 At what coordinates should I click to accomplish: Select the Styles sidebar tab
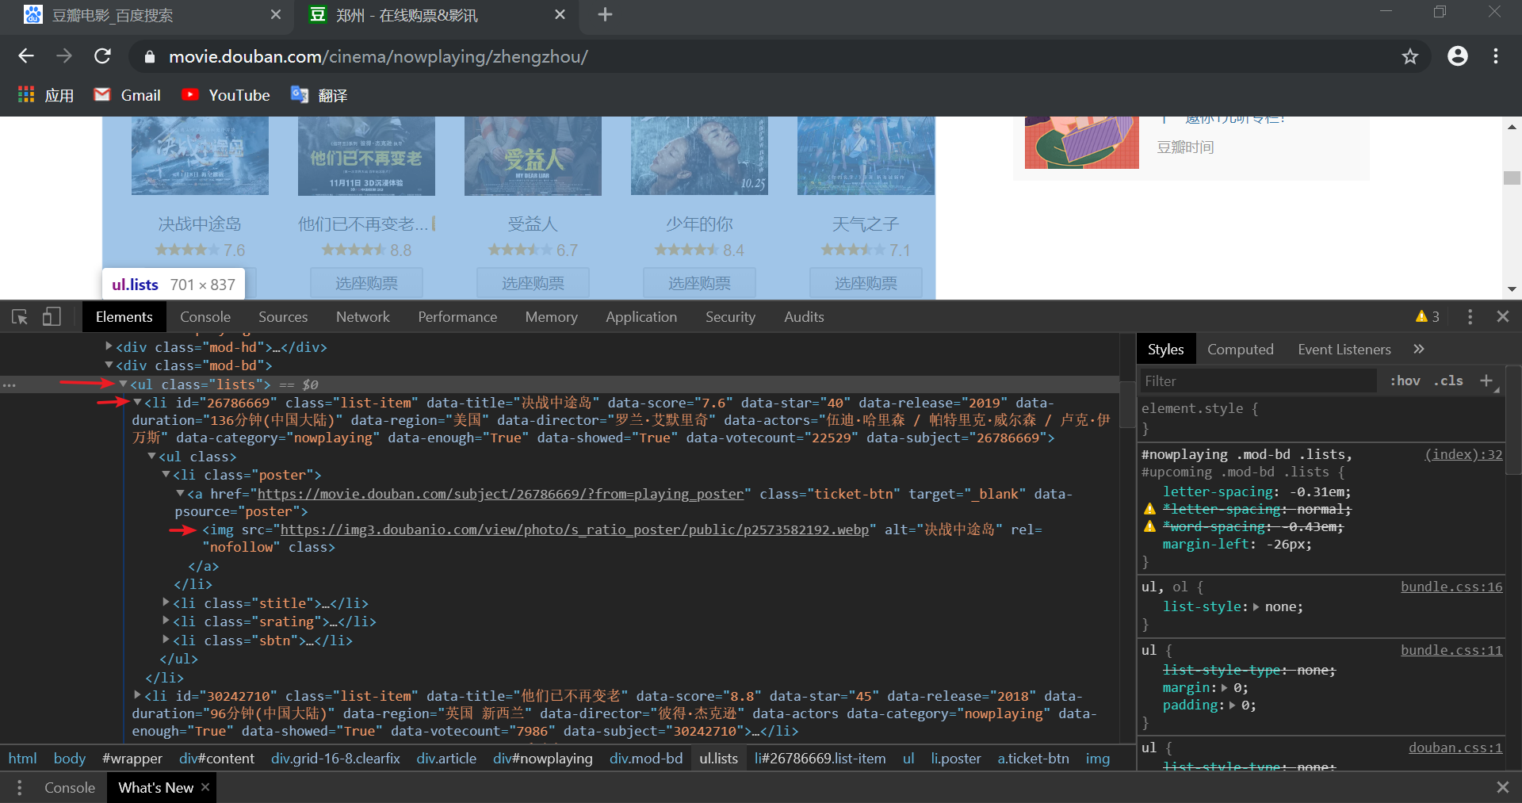(1165, 350)
